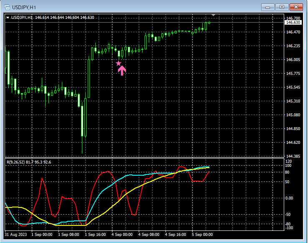This screenshot has height=243, width=308.
Task: Click time axis label 31 Aug 2023
Action: (16, 235)
